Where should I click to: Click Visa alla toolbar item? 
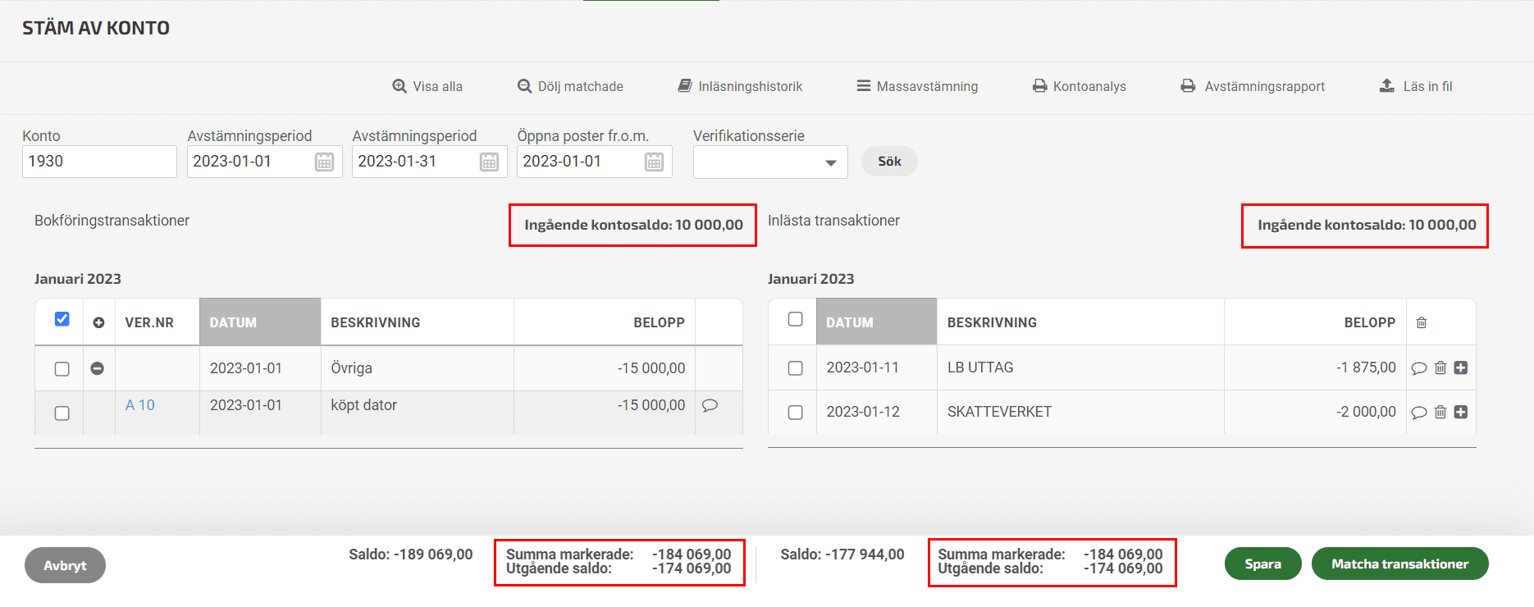(427, 86)
